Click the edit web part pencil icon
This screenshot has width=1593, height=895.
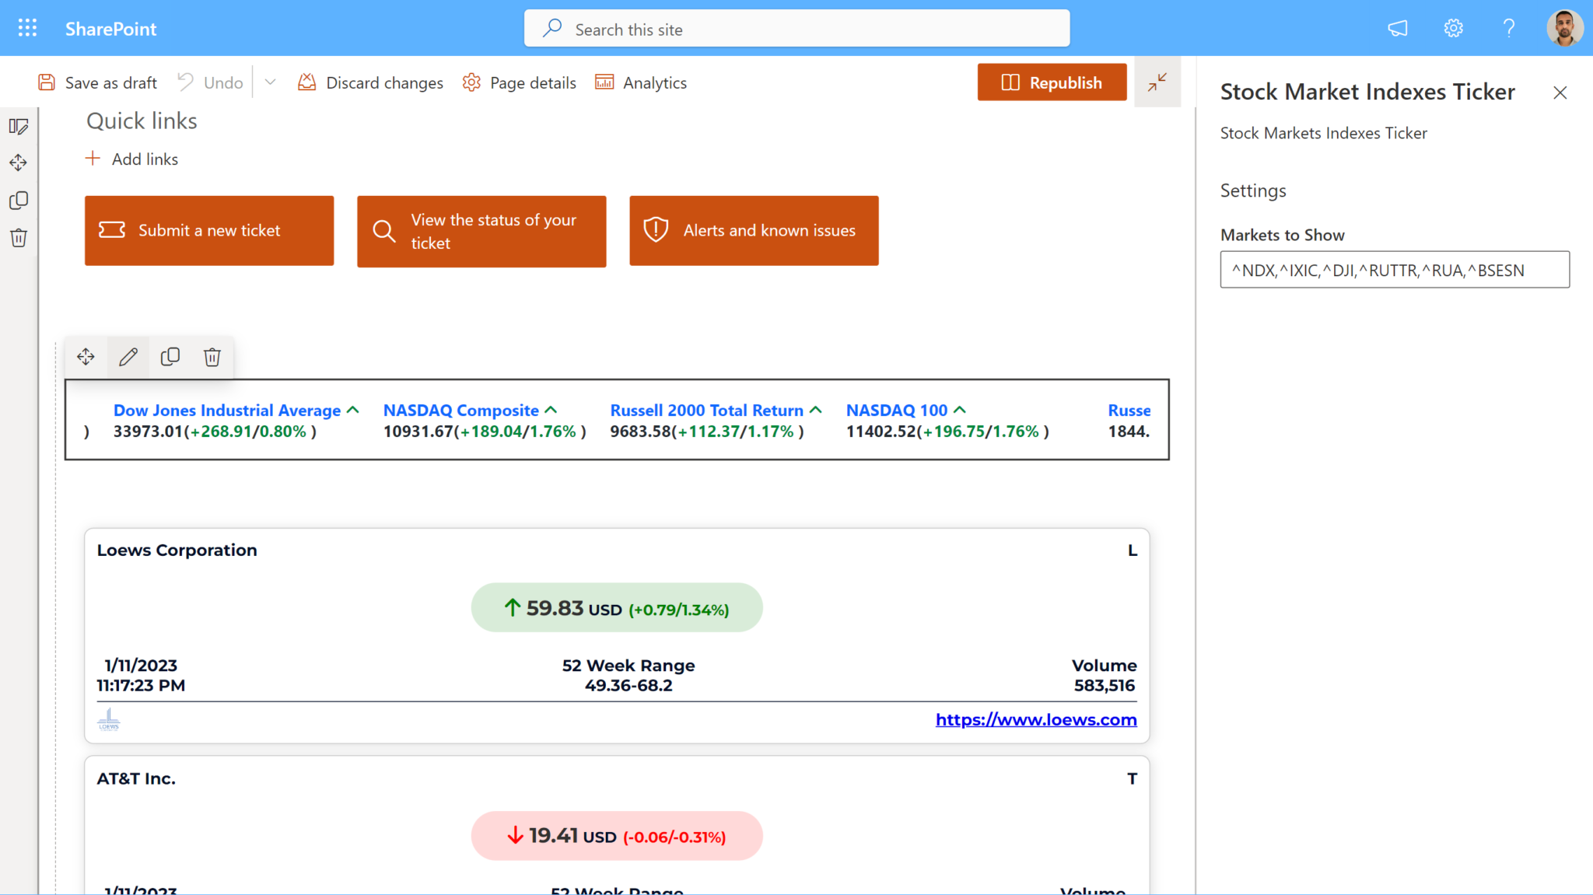[x=128, y=357]
